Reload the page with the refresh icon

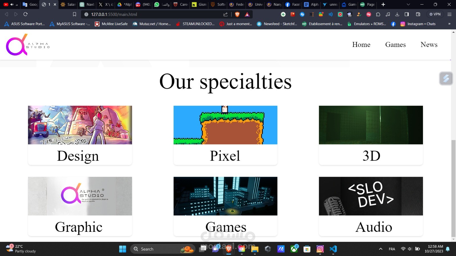pos(25,14)
